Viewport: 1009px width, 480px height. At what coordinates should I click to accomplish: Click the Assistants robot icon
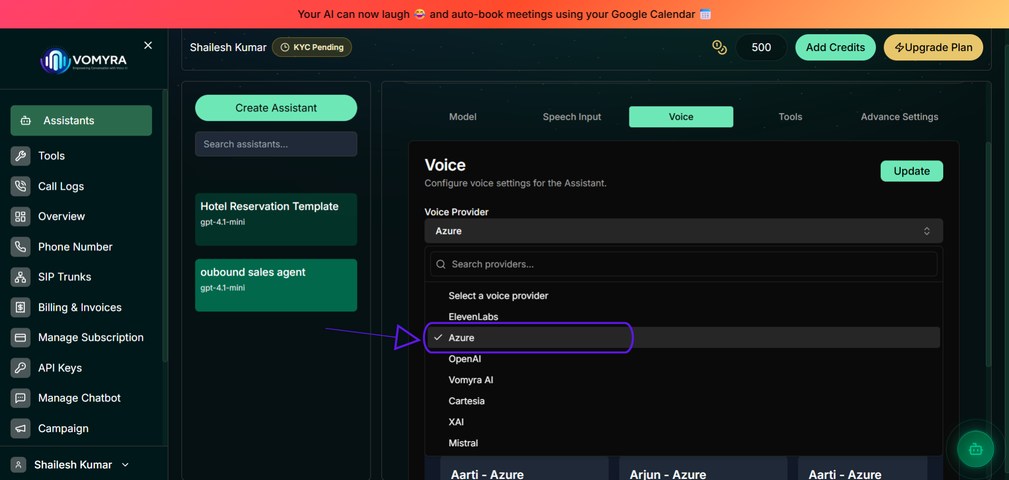(x=25, y=120)
